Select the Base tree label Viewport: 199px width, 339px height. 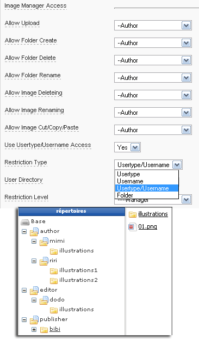(x=38, y=221)
